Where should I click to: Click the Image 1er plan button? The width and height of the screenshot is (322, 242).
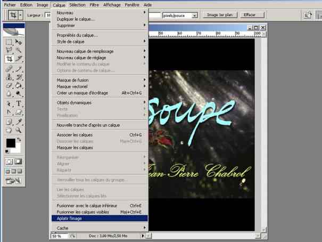click(x=219, y=15)
